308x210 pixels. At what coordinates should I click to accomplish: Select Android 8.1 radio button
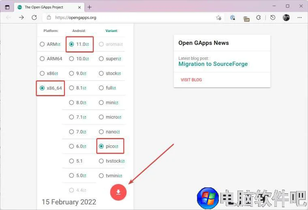coord(71,88)
